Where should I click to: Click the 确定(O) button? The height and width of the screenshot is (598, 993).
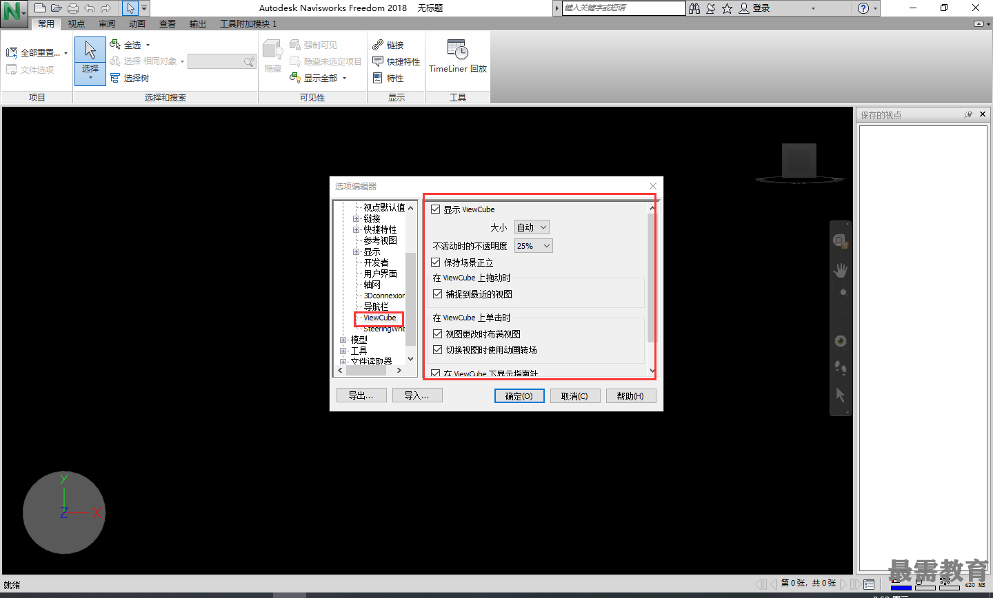point(519,396)
